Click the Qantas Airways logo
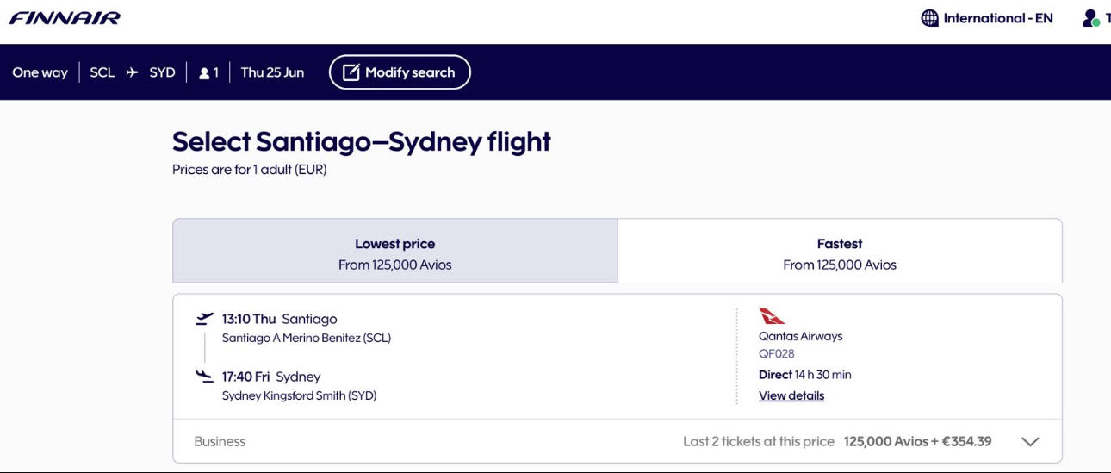The height and width of the screenshot is (473, 1111). (772, 316)
